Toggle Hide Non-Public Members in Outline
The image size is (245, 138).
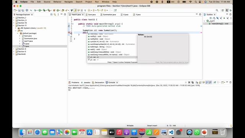(224, 18)
